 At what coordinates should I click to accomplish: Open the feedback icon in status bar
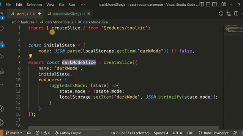point(235,133)
